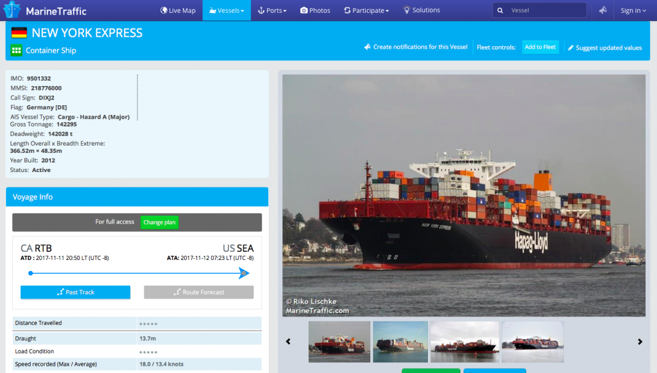657x373 pixels.
Task: Click the Add to Fleet button
Action: pos(540,47)
